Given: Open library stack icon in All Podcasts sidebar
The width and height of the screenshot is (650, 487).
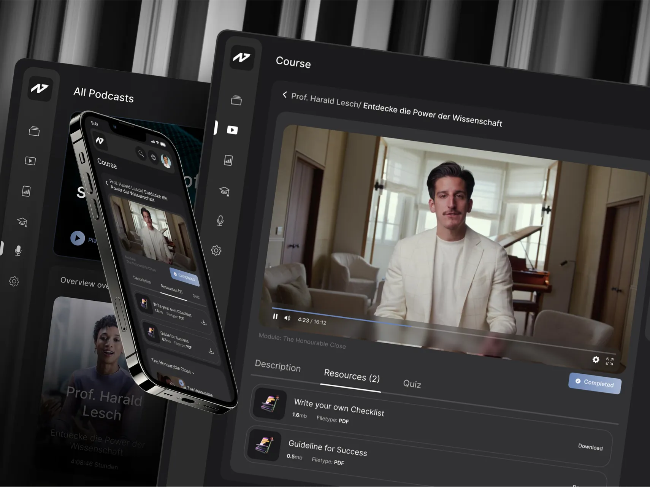Looking at the screenshot, I should pyautogui.click(x=34, y=131).
